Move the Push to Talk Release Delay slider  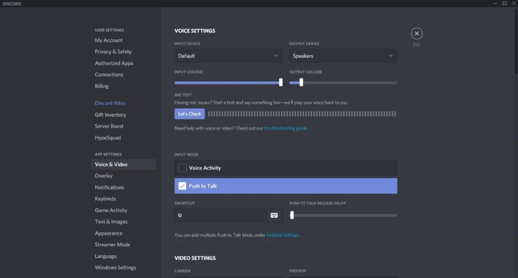[292, 215]
